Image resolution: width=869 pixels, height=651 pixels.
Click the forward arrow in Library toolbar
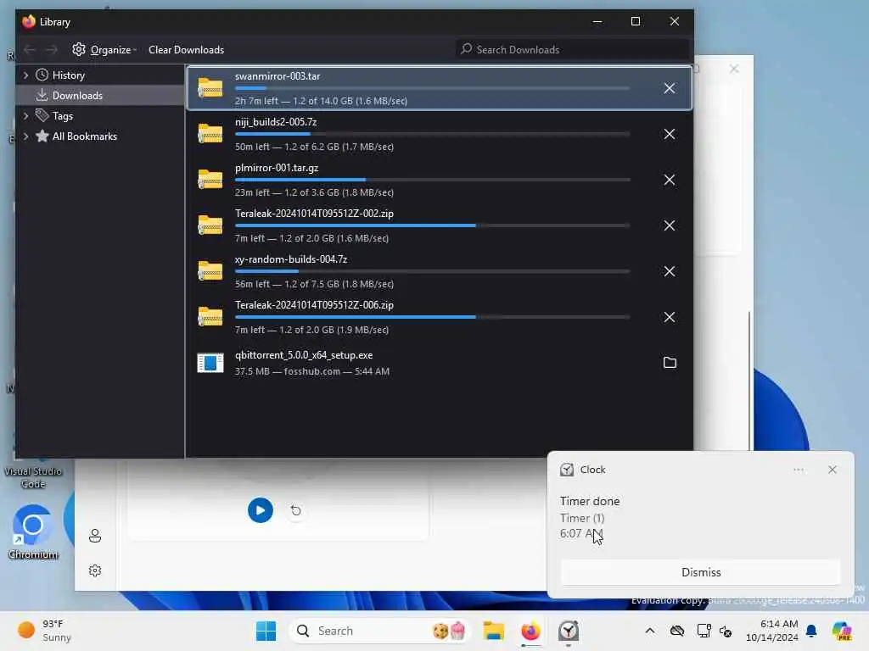(x=51, y=50)
